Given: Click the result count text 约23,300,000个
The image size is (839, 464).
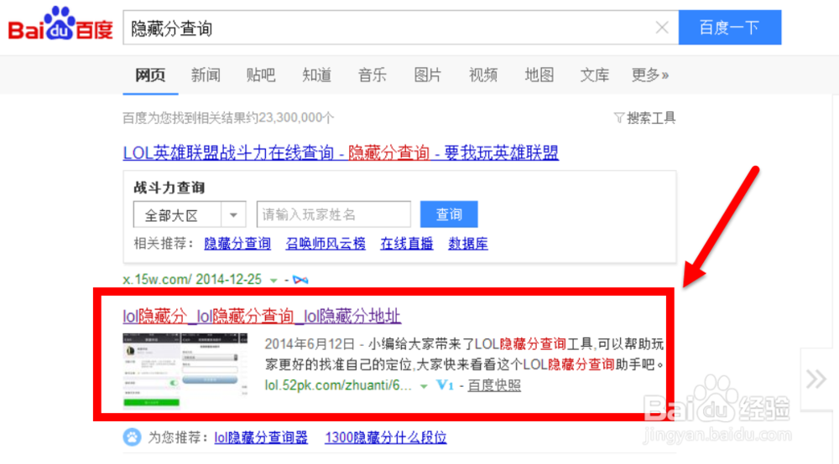Looking at the screenshot, I should pyautogui.click(x=289, y=117).
